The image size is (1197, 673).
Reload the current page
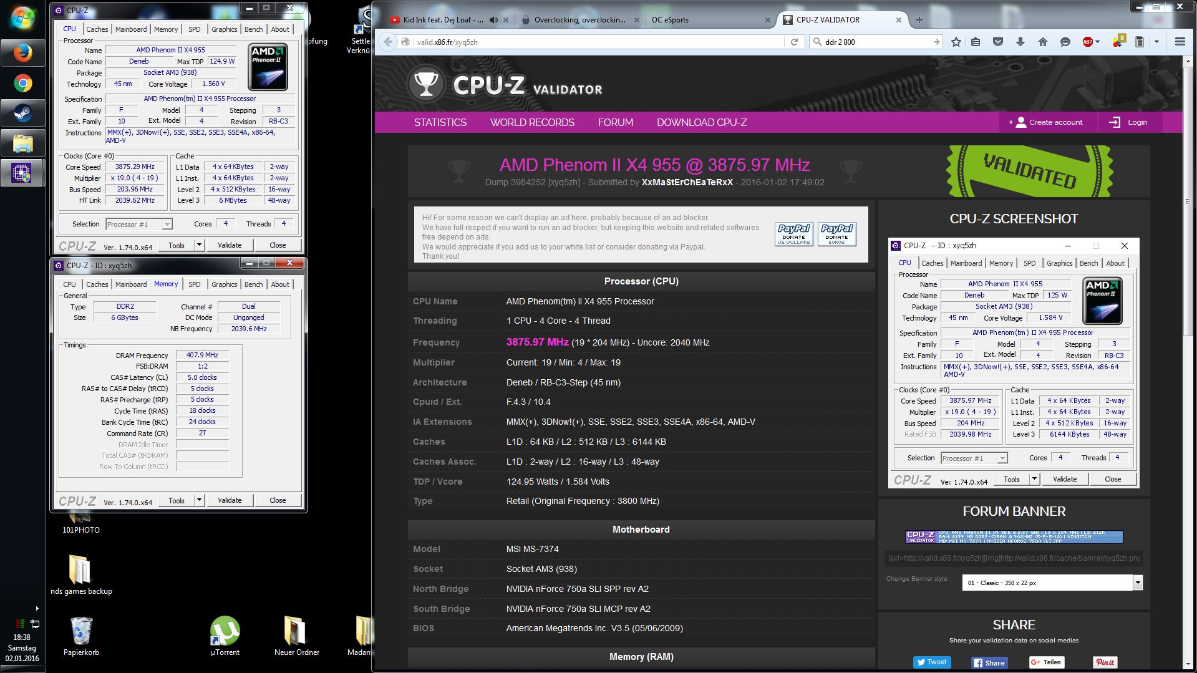(794, 42)
